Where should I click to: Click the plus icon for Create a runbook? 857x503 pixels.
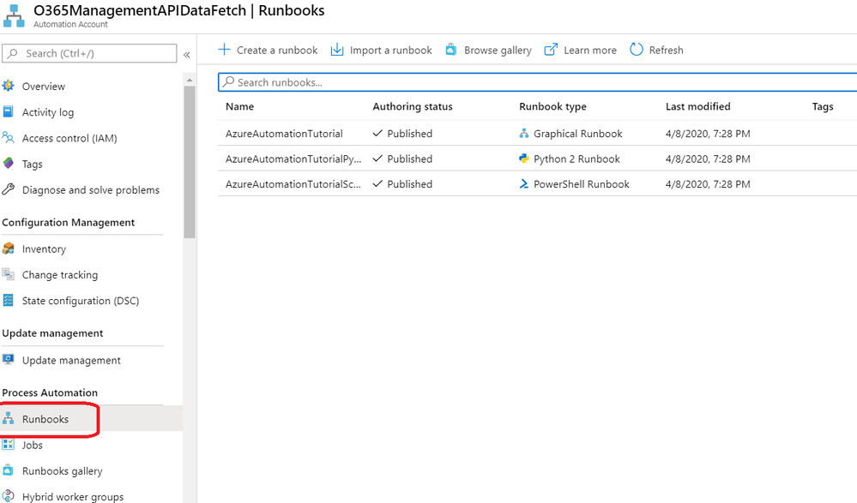[224, 50]
